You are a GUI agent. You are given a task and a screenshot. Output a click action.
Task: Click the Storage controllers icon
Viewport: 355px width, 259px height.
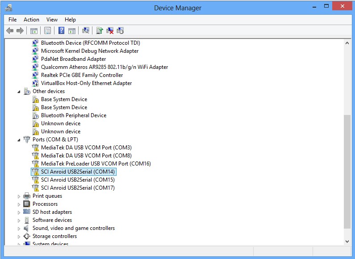pyautogui.click(x=27, y=236)
